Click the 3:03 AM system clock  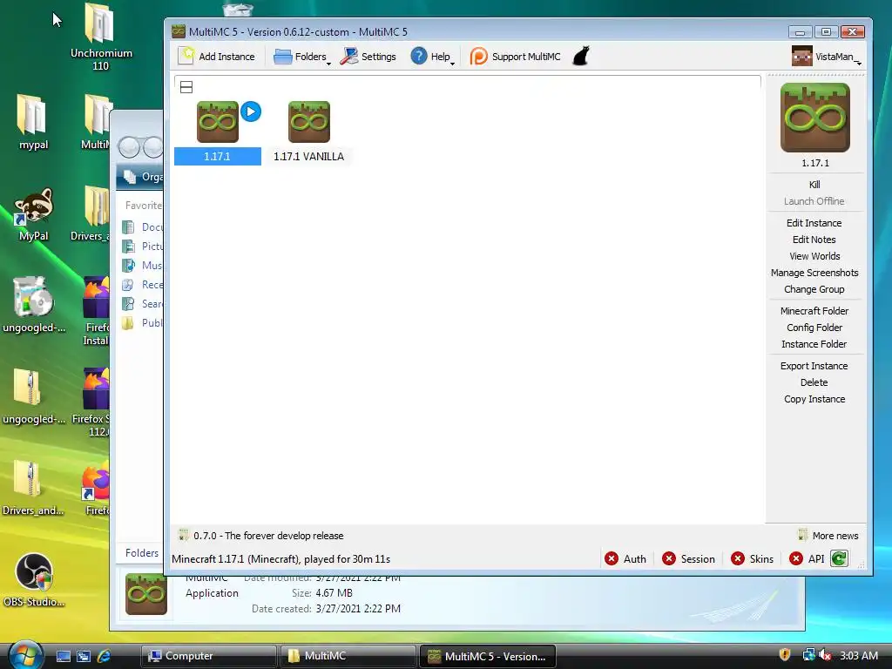click(x=858, y=655)
